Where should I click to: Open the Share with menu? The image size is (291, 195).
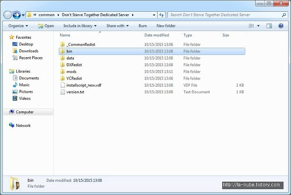pos(118,26)
